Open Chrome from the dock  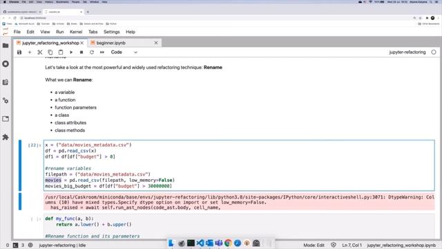point(228,243)
